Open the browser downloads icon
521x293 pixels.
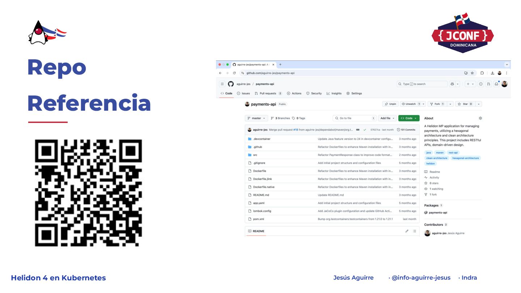click(493, 73)
